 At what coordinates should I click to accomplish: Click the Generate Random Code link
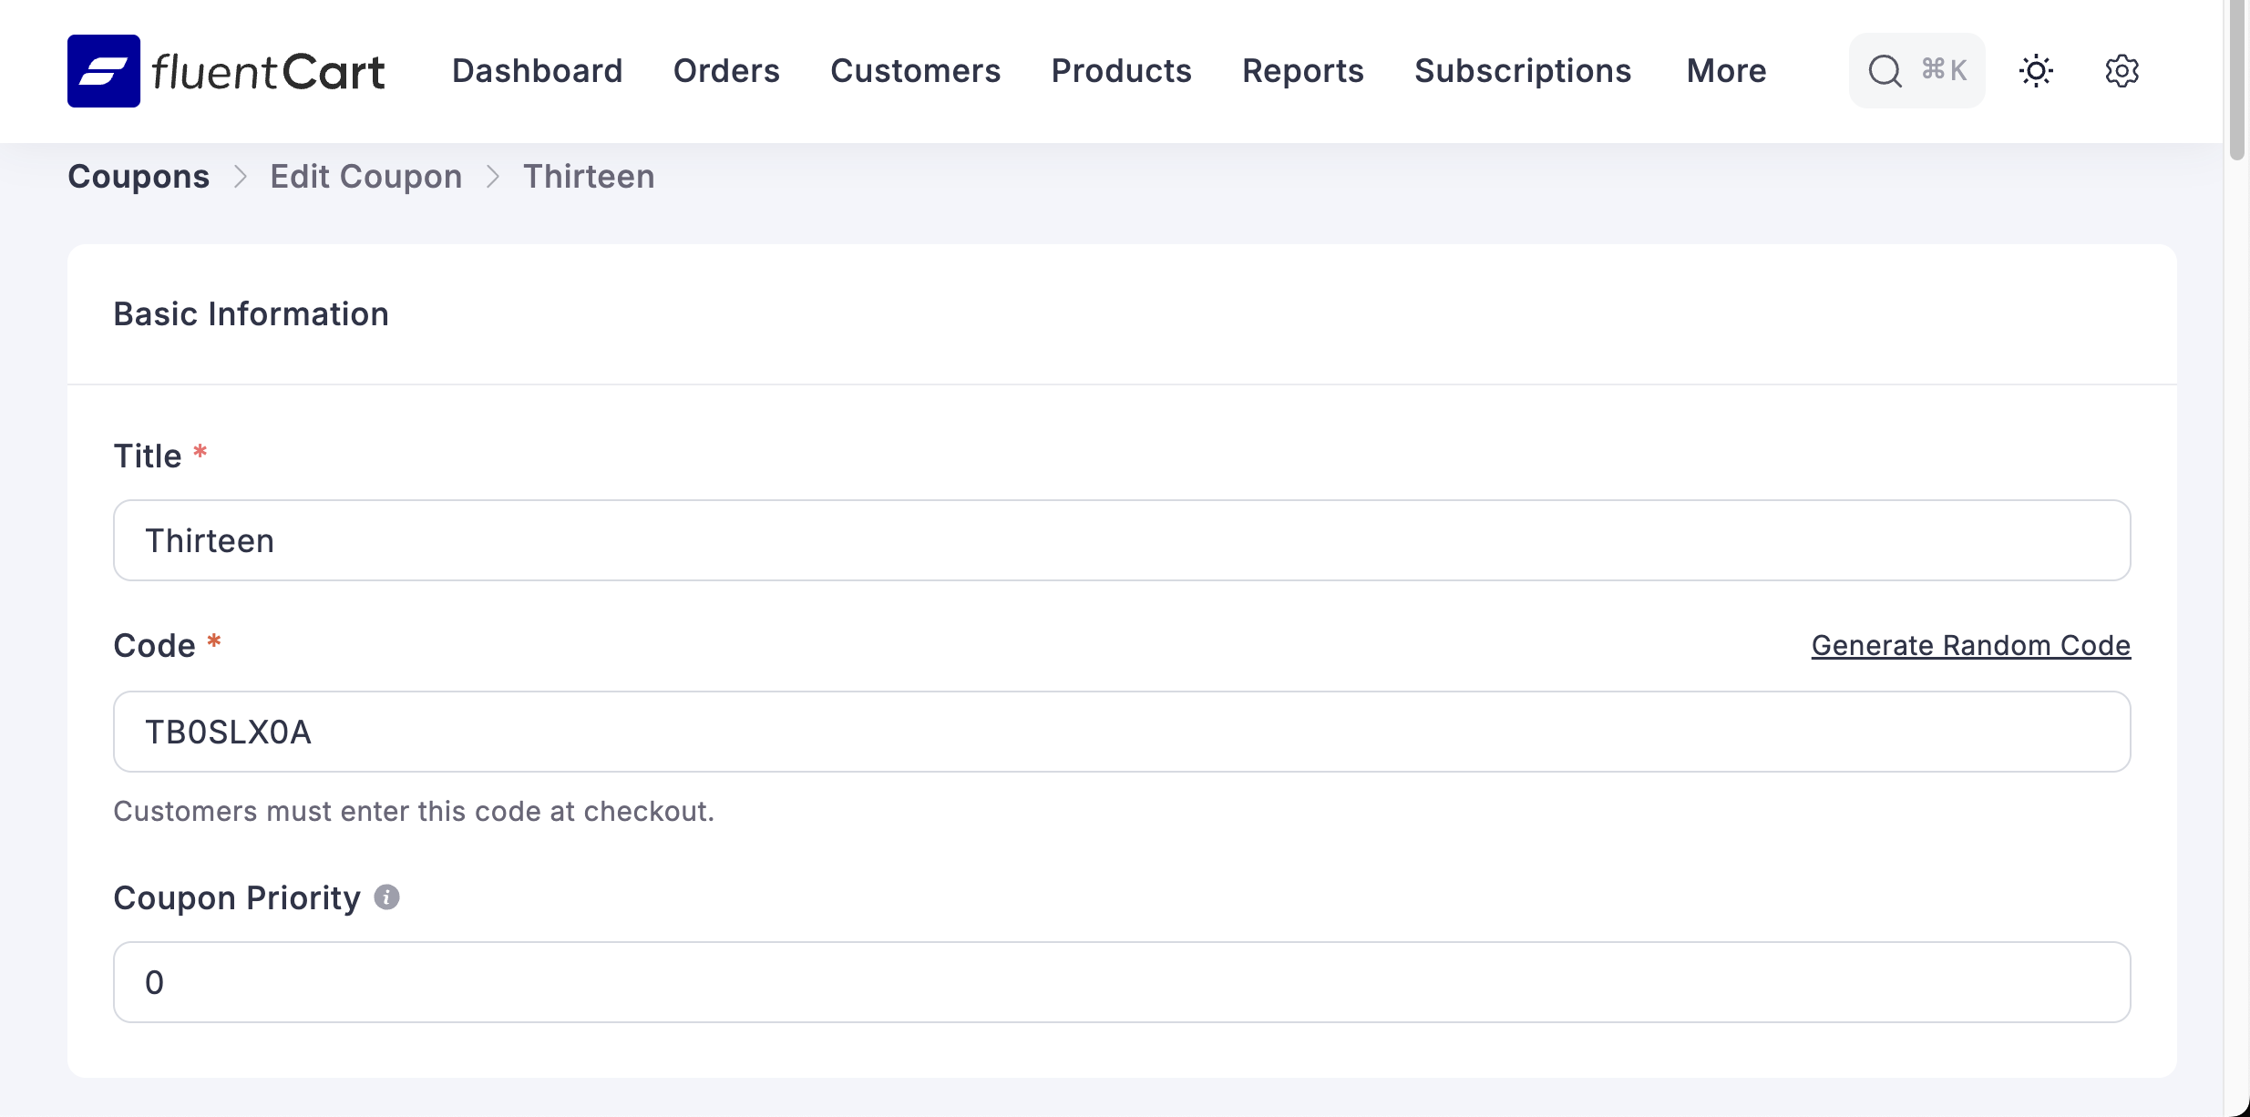[1970, 645]
